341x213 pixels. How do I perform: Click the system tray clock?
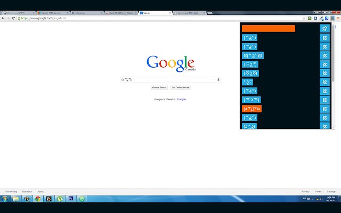[x=331, y=199]
